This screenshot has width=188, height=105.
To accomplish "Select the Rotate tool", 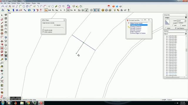I will click(2, 52).
